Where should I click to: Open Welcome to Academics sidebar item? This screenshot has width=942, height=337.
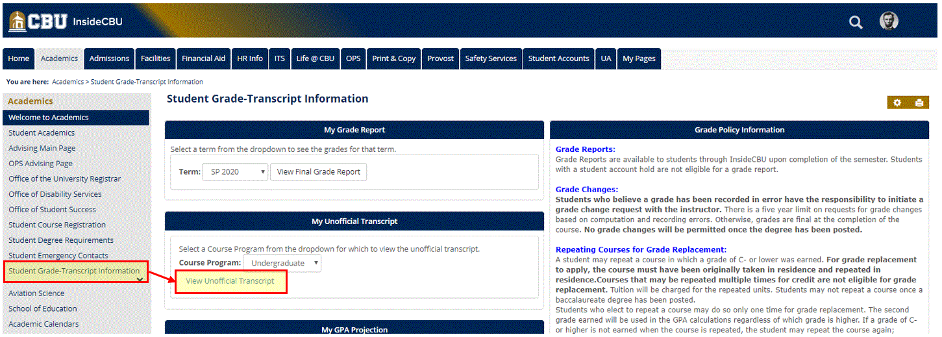click(76, 118)
